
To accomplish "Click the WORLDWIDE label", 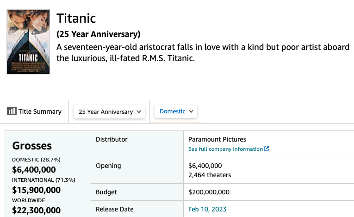I will click(29, 200).
